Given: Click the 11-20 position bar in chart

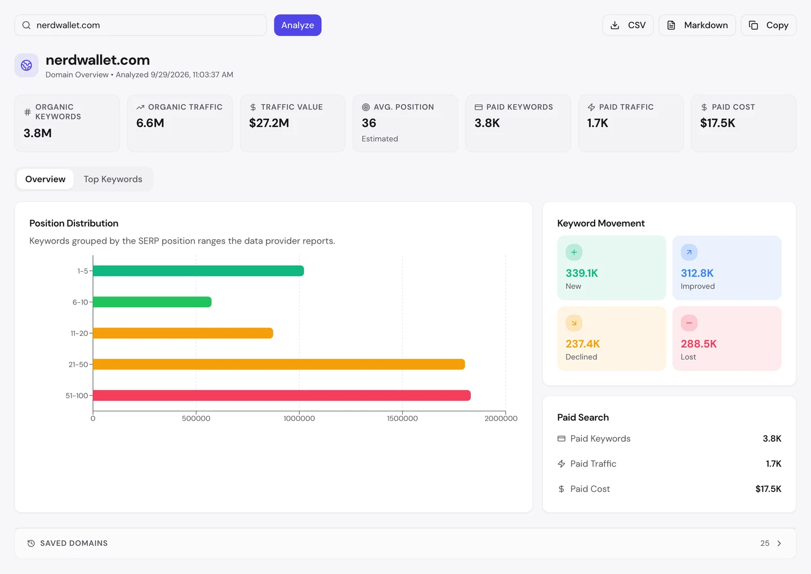Looking at the screenshot, I should [x=183, y=333].
